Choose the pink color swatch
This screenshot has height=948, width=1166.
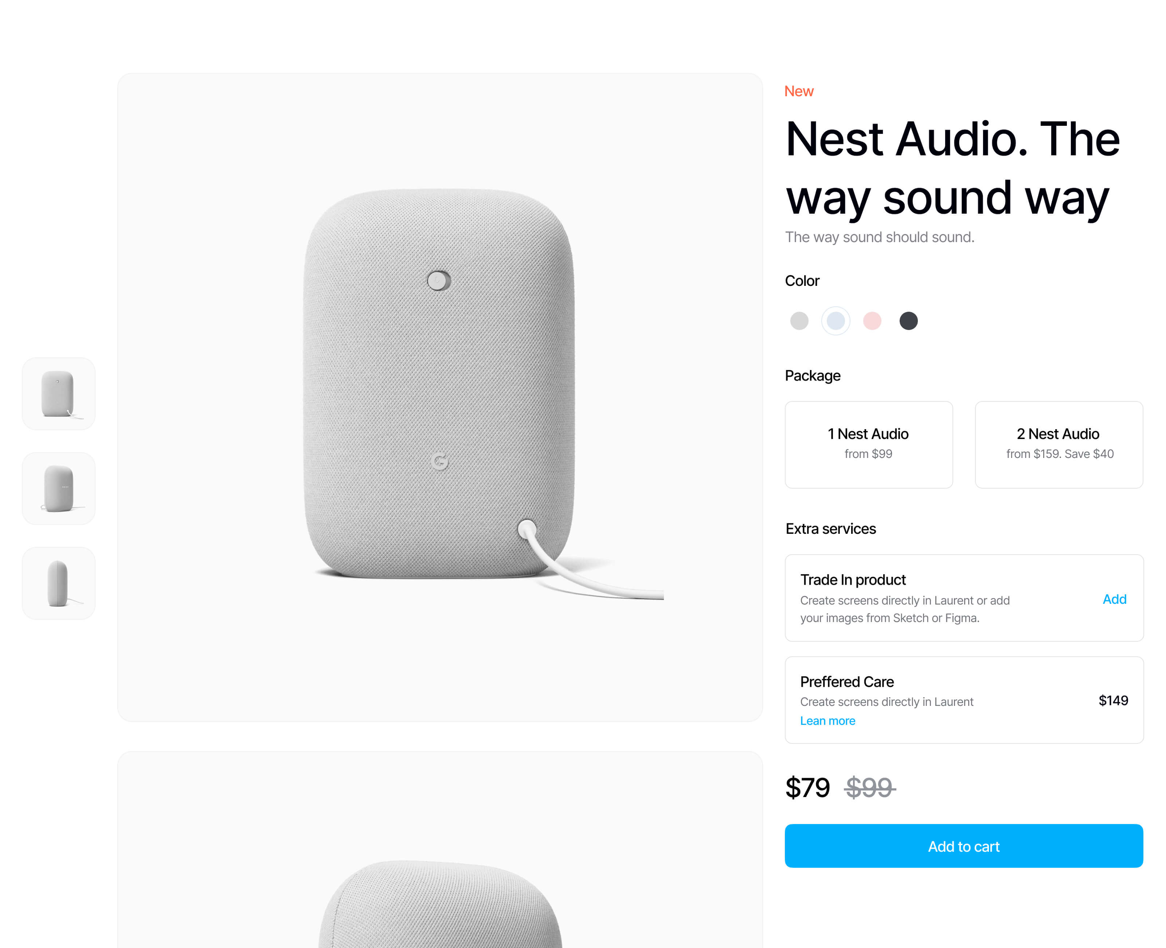(872, 320)
